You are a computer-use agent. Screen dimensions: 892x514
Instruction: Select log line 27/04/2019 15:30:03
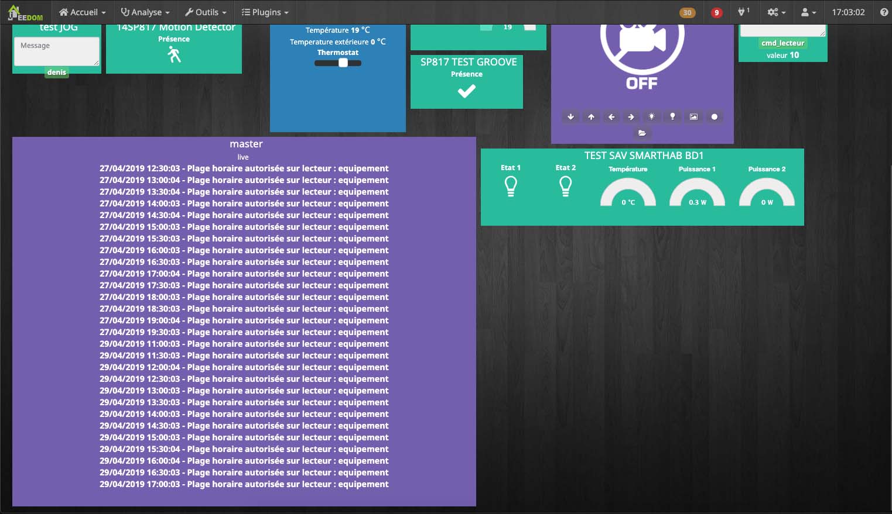pyautogui.click(x=244, y=239)
